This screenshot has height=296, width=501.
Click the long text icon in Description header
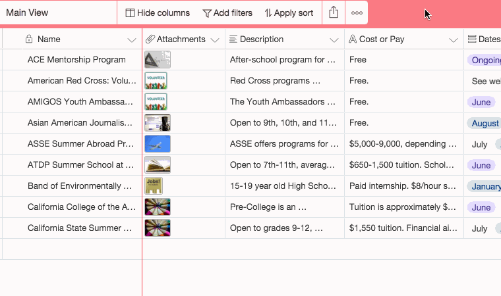[x=233, y=39]
